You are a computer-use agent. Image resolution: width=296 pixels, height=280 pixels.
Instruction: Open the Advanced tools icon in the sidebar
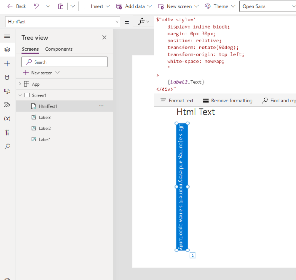click(7, 133)
